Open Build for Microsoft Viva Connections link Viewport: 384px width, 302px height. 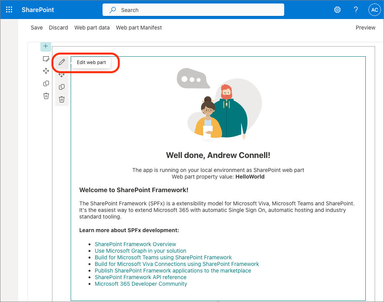click(x=177, y=264)
